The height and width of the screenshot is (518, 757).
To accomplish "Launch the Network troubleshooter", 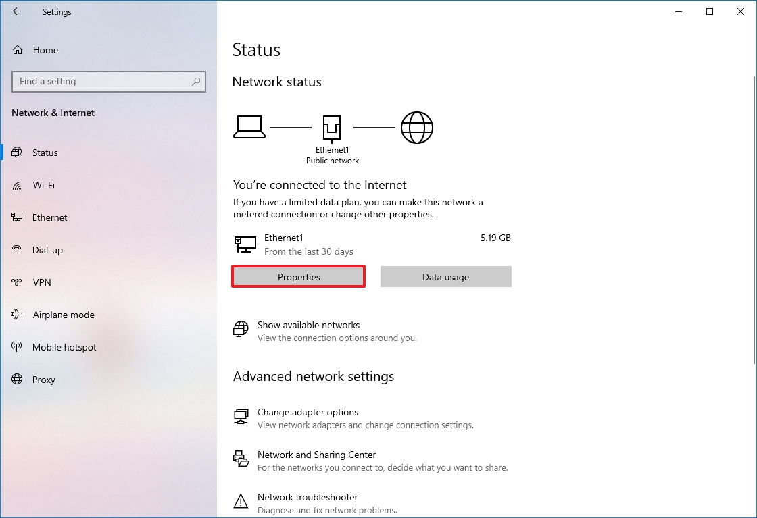I will click(x=307, y=497).
